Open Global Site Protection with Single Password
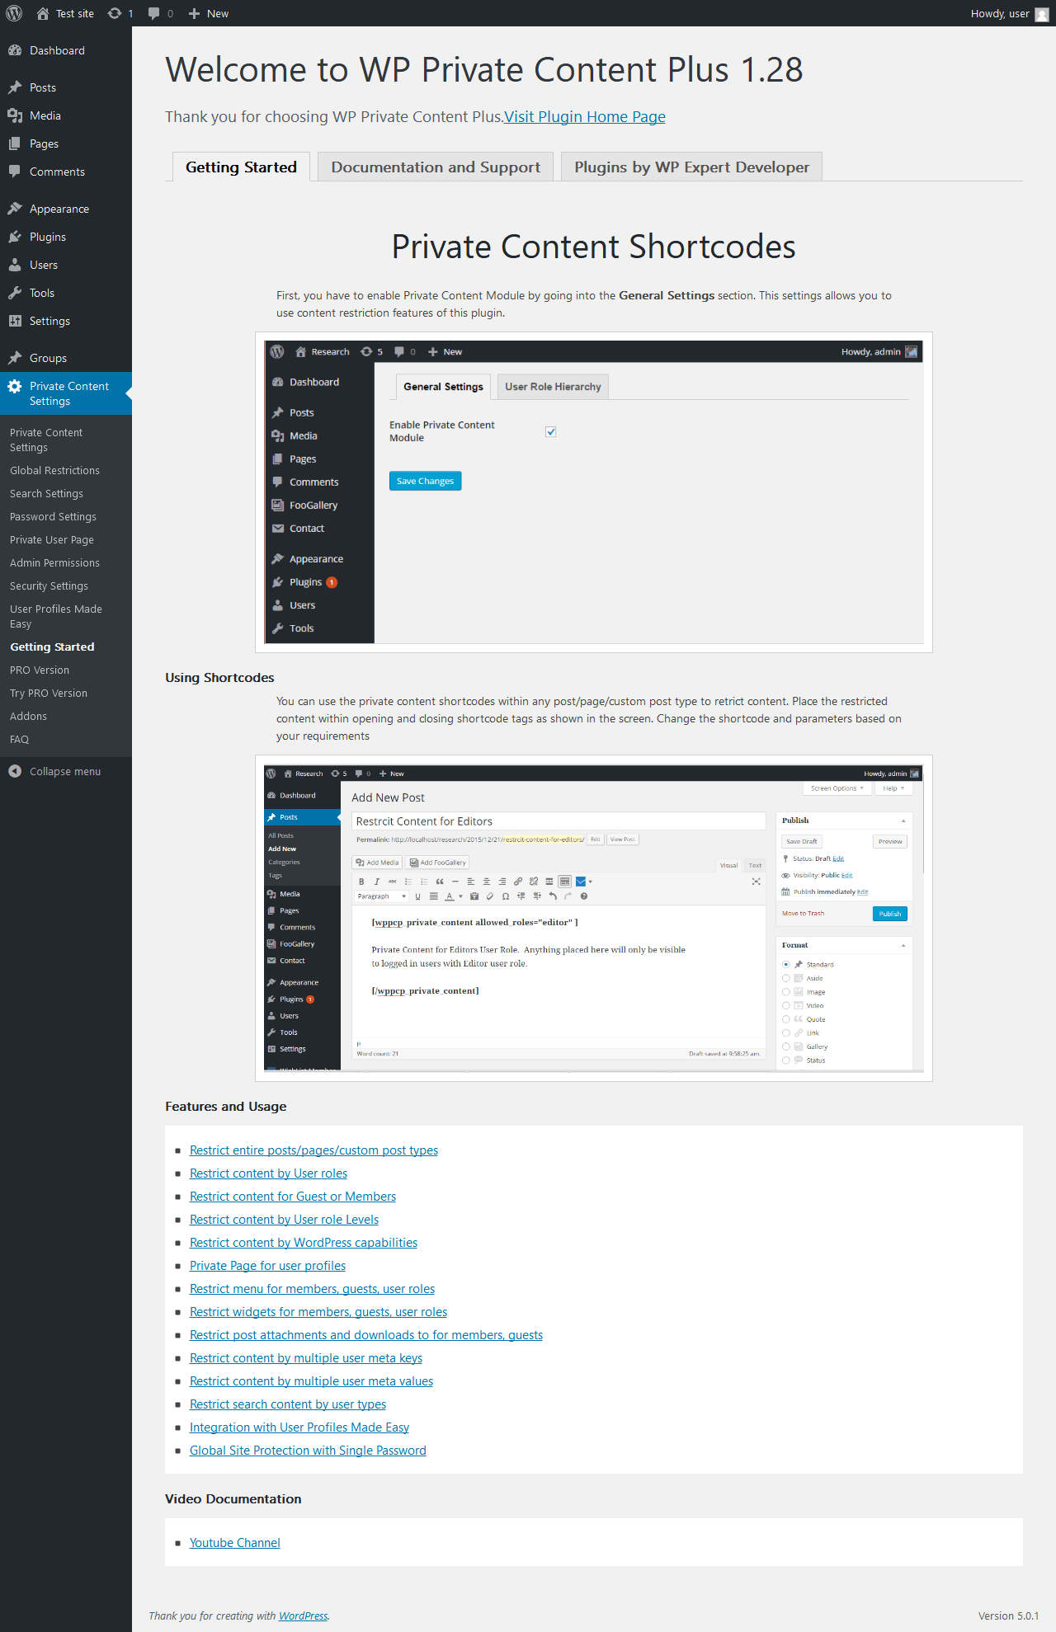 (308, 1450)
